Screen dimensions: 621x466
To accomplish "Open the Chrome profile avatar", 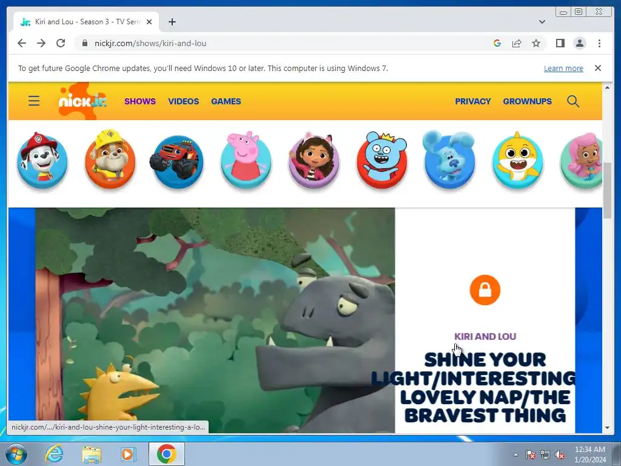I will pyautogui.click(x=579, y=43).
